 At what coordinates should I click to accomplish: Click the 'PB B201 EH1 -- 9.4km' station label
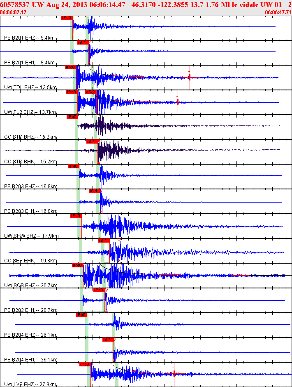[x=29, y=62]
